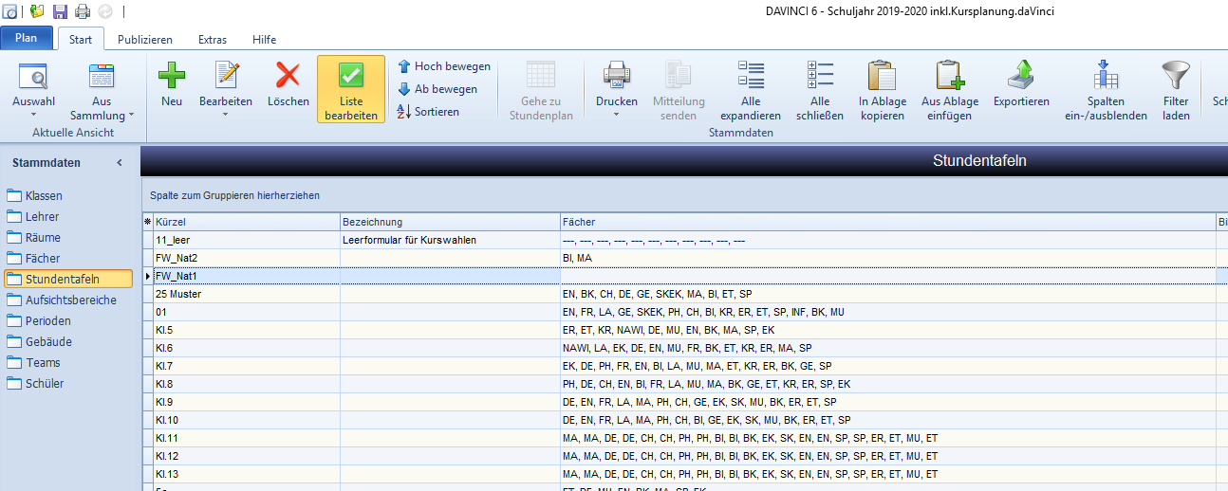The image size is (1228, 491).
Task: Open the Drucken printer icon
Action: [616, 76]
